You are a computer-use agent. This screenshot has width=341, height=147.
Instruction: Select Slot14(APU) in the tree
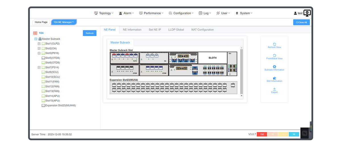[x=53, y=96]
